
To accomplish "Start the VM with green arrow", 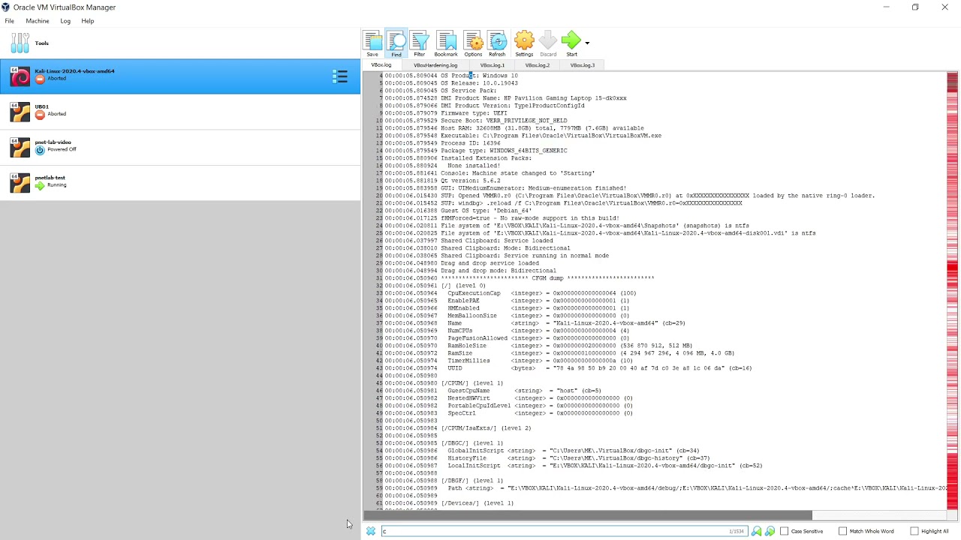I will 571,43.
